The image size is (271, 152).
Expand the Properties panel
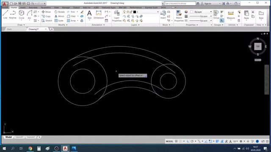pos(192,25)
